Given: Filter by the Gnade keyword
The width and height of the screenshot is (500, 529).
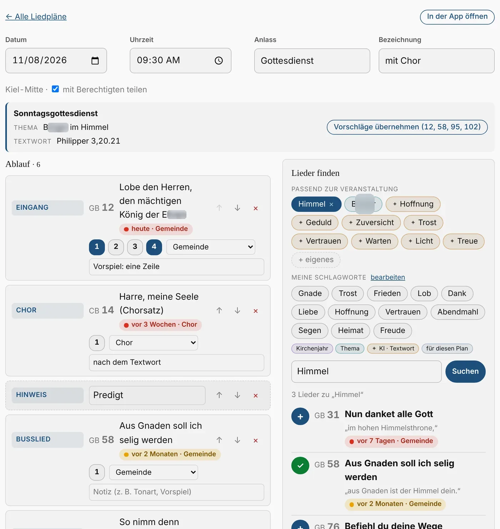Looking at the screenshot, I should click(x=310, y=294).
